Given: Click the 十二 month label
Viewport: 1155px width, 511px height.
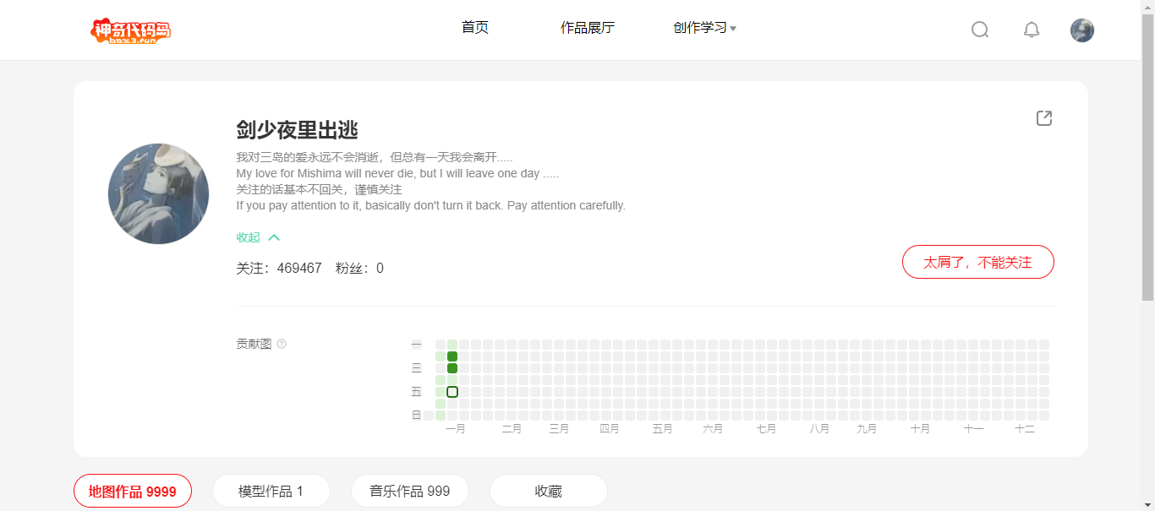Looking at the screenshot, I should pos(1025,429).
